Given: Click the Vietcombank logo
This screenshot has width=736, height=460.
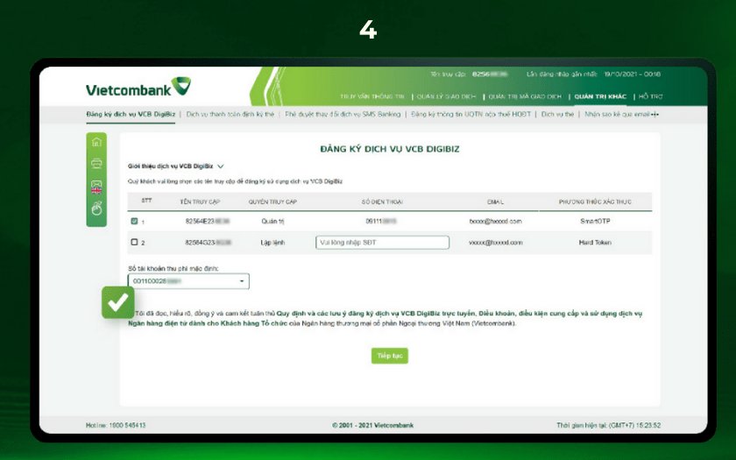Looking at the screenshot, I should coord(138,88).
